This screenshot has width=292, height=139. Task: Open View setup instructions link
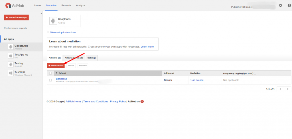click(x=63, y=32)
